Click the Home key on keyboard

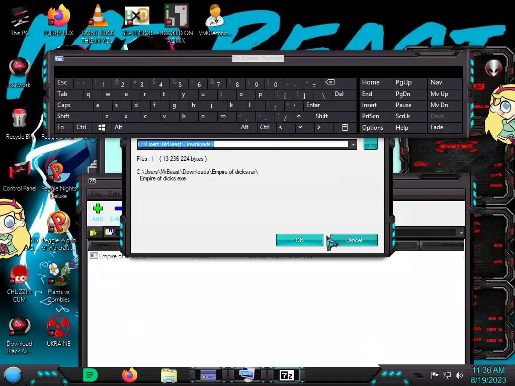click(376, 82)
